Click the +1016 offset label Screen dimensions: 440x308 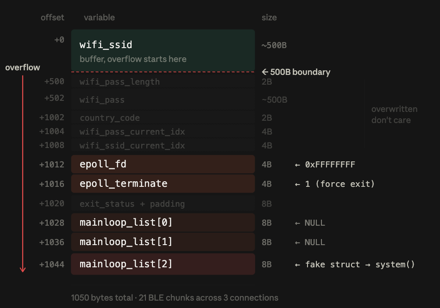point(51,184)
